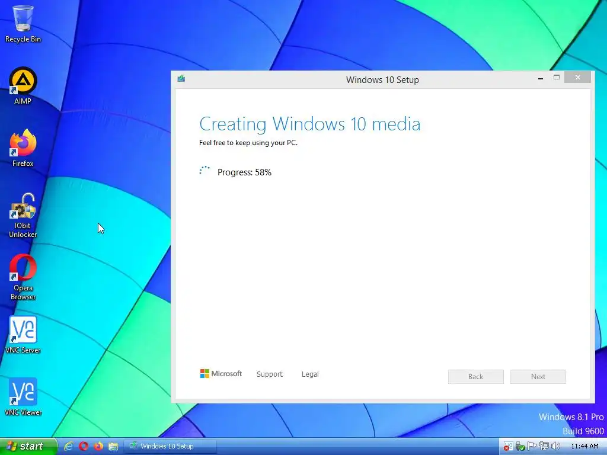Open Action Center flag tray icon
Screen dimensions: 607x455
tap(532, 447)
